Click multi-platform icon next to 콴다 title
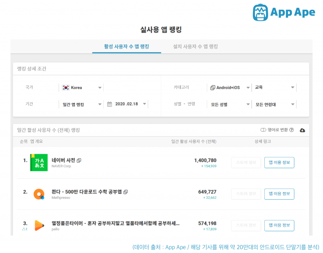The height and width of the screenshot is (253, 323). click(x=126, y=192)
